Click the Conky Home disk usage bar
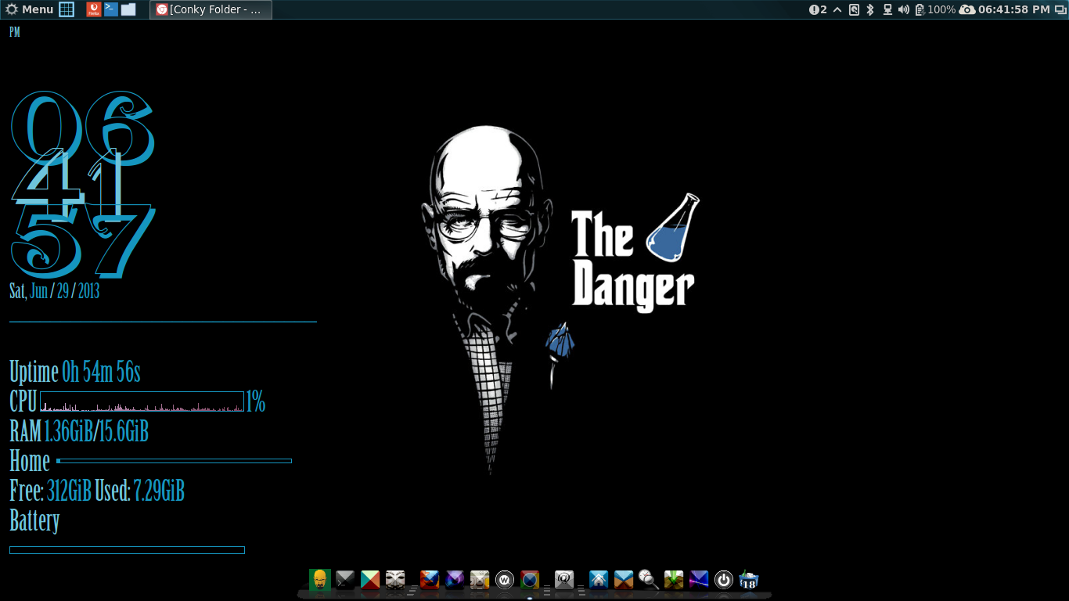Image resolution: width=1069 pixels, height=601 pixels. tap(174, 461)
